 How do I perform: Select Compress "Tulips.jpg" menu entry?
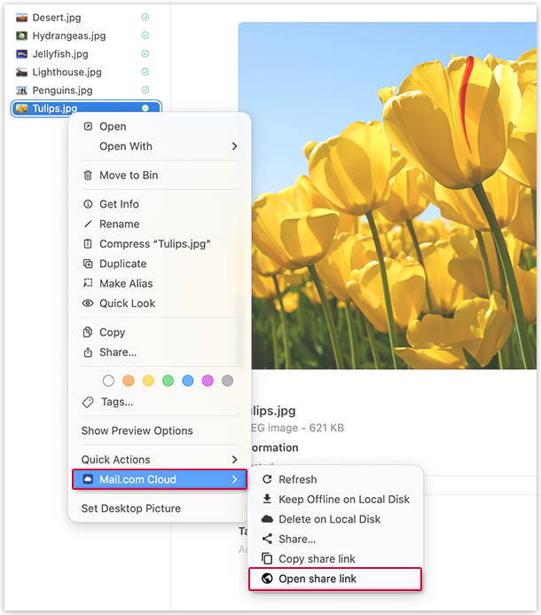pyautogui.click(x=154, y=244)
